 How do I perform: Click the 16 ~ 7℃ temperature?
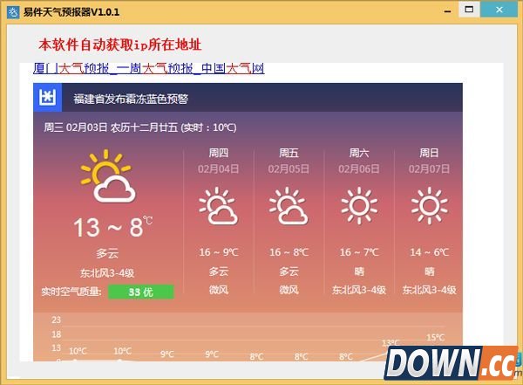click(x=359, y=252)
